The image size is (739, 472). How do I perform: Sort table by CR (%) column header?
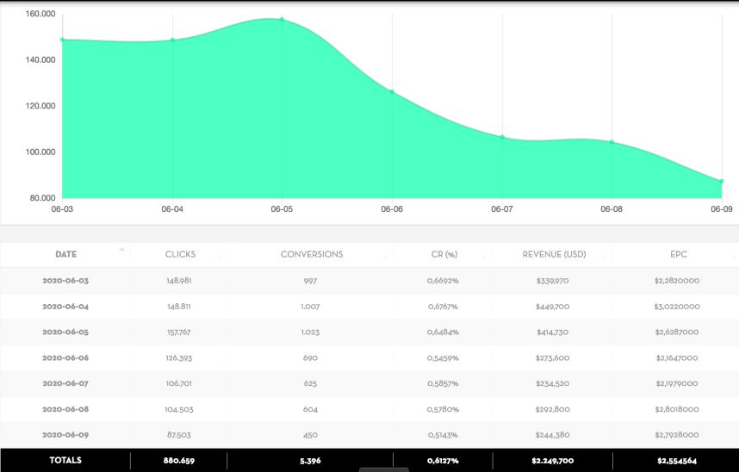tap(444, 255)
